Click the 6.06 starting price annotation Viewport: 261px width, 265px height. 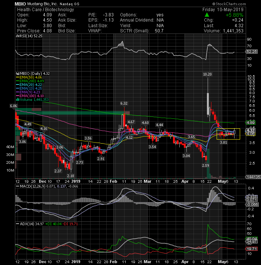tap(13, 106)
